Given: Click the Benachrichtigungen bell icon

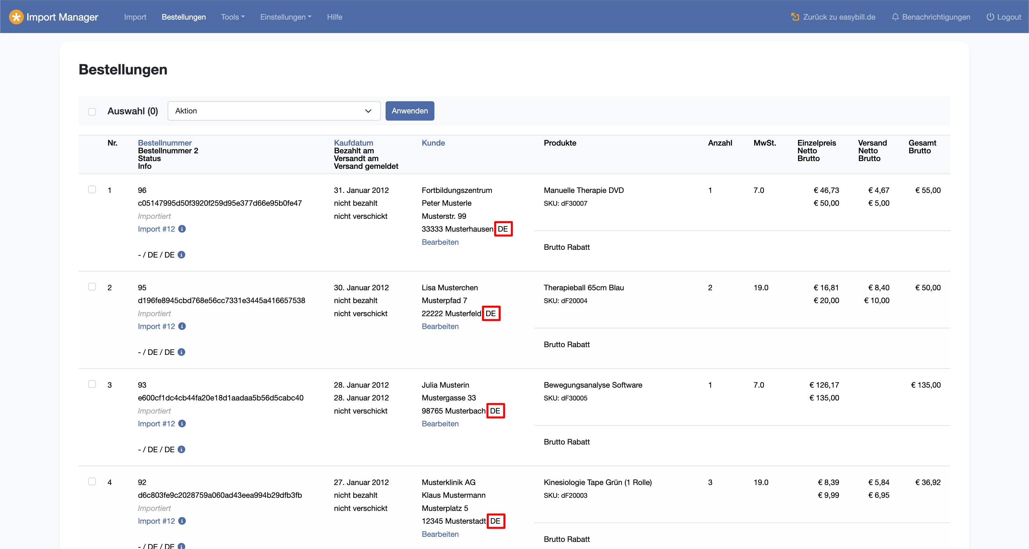Looking at the screenshot, I should (x=895, y=17).
